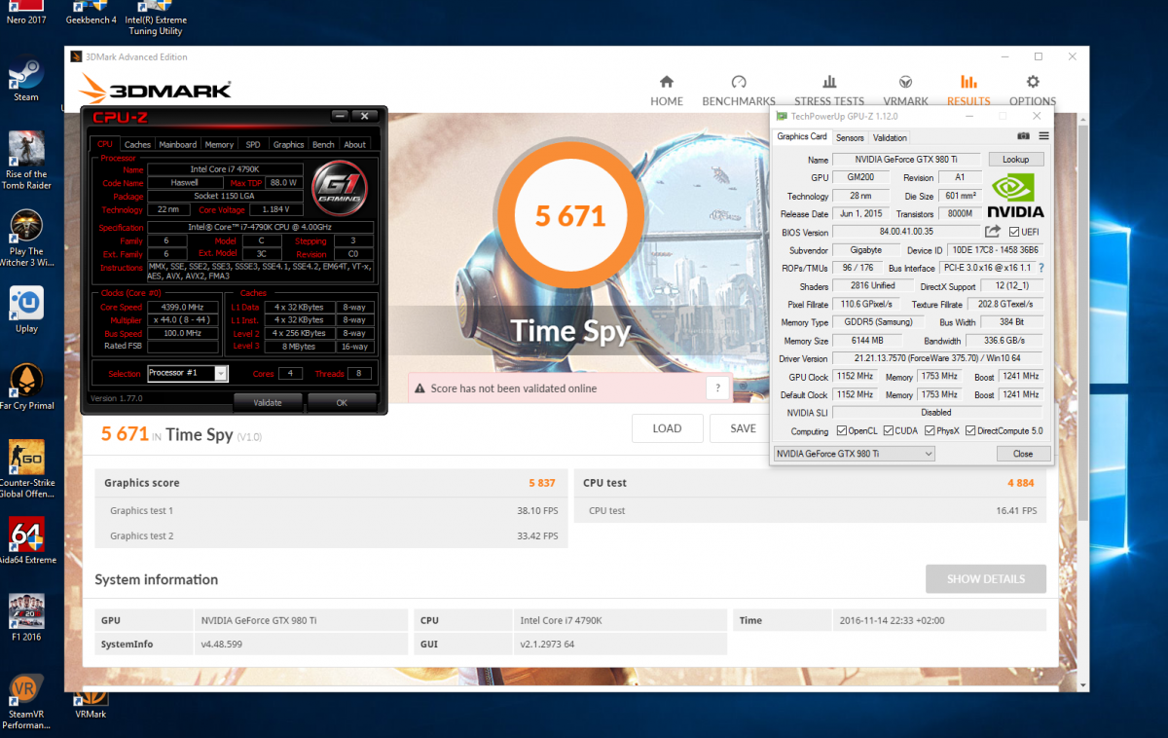
Task: Select the F1 2016 desktop shortcut
Action: (x=26, y=617)
